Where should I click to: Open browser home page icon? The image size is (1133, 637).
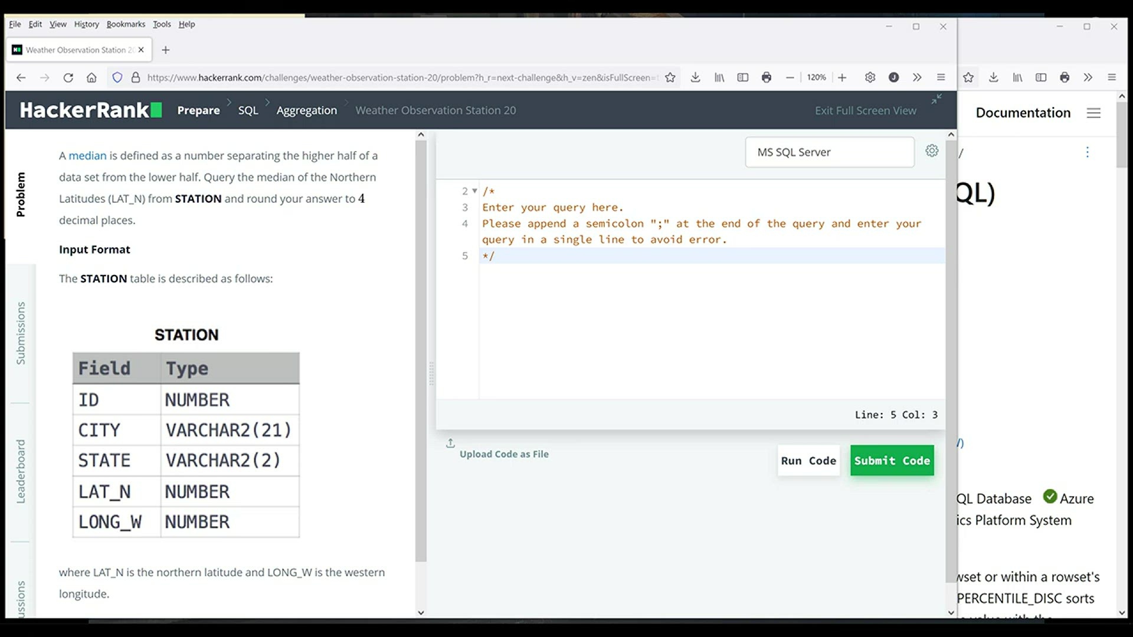tap(91, 77)
